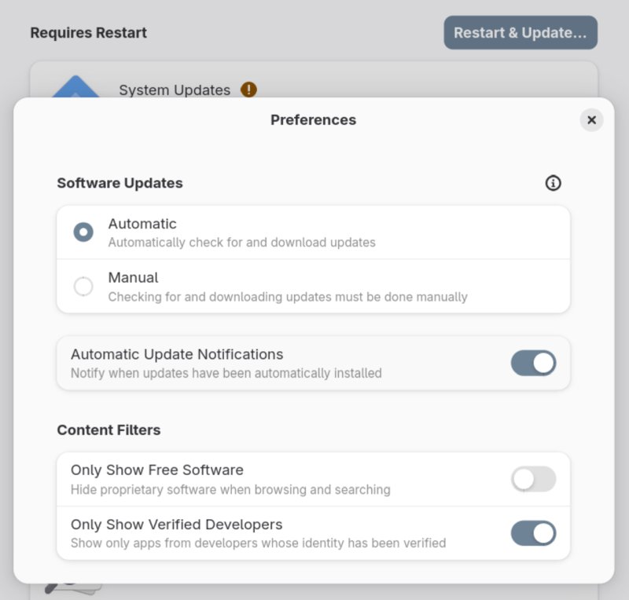Click the Automatic Update Notifications row label
This screenshot has width=629, height=600.
point(177,354)
